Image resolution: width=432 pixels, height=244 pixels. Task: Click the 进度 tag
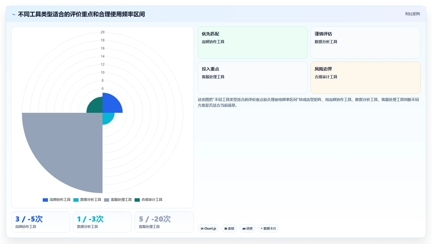coord(247,228)
